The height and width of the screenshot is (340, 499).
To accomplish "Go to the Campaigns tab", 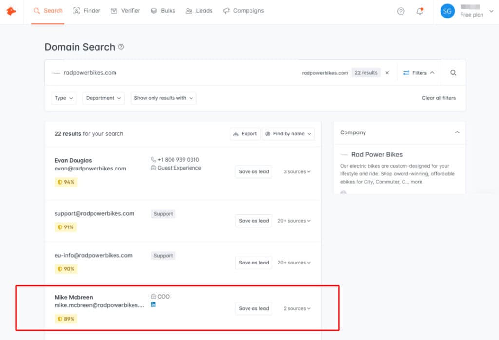I will pyautogui.click(x=243, y=11).
